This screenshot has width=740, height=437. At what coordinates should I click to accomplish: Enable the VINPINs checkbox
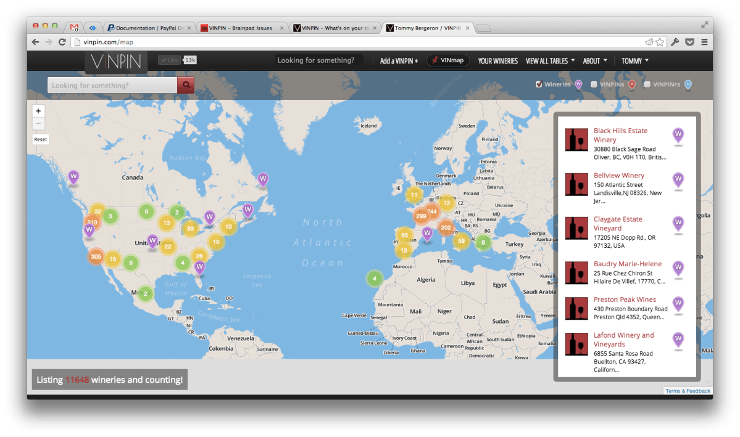coord(594,84)
